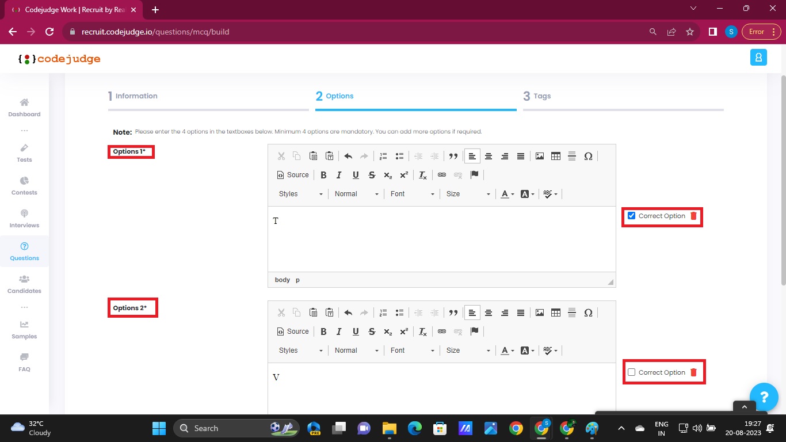Viewport: 786px width, 442px height.
Task: Insert horizontal line in Options 2 editor
Action: 572,313
